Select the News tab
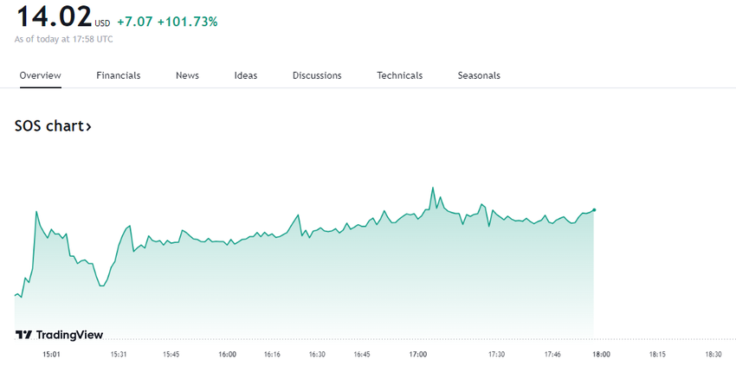Screen dimensions: 736x372 click(187, 75)
